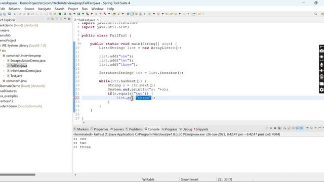Click the Search magnifier icon at toolbar's right end
324x182 pixels.
pyautogui.click(x=316, y=14)
